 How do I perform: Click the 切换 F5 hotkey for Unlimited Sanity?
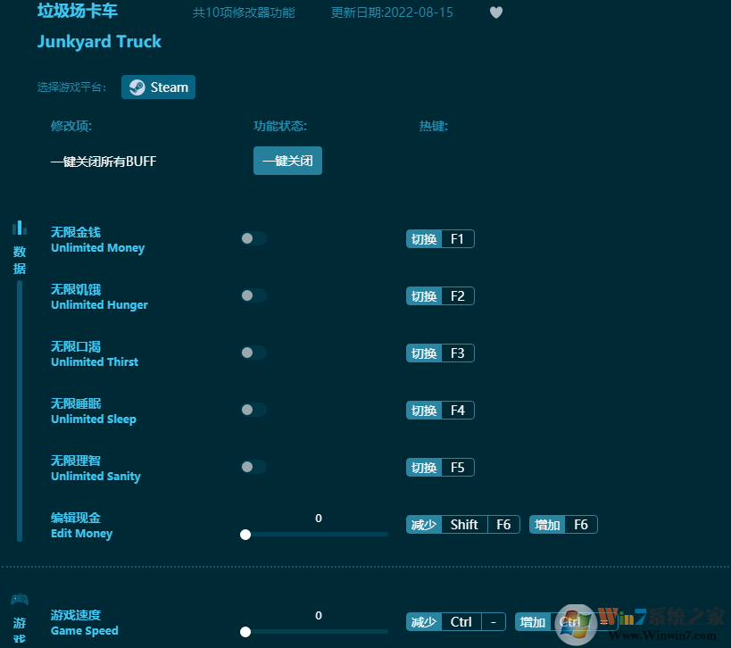439,467
